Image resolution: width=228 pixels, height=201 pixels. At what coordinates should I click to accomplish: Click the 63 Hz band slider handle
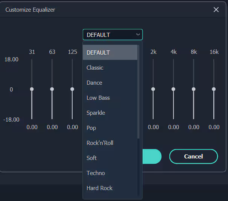point(52,89)
